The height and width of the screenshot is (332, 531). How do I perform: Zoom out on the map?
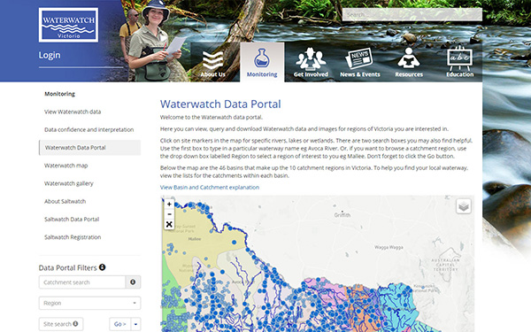coord(169,214)
